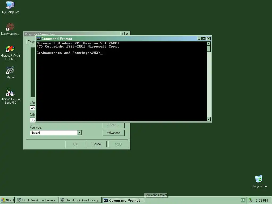Select the Recycle Bin icon
The height and width of the screenshot is (204, 272).
[x=259, y=181]
